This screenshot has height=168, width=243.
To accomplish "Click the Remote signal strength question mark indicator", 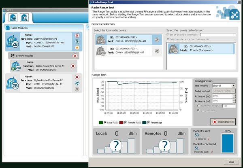I will click(164, 146).
